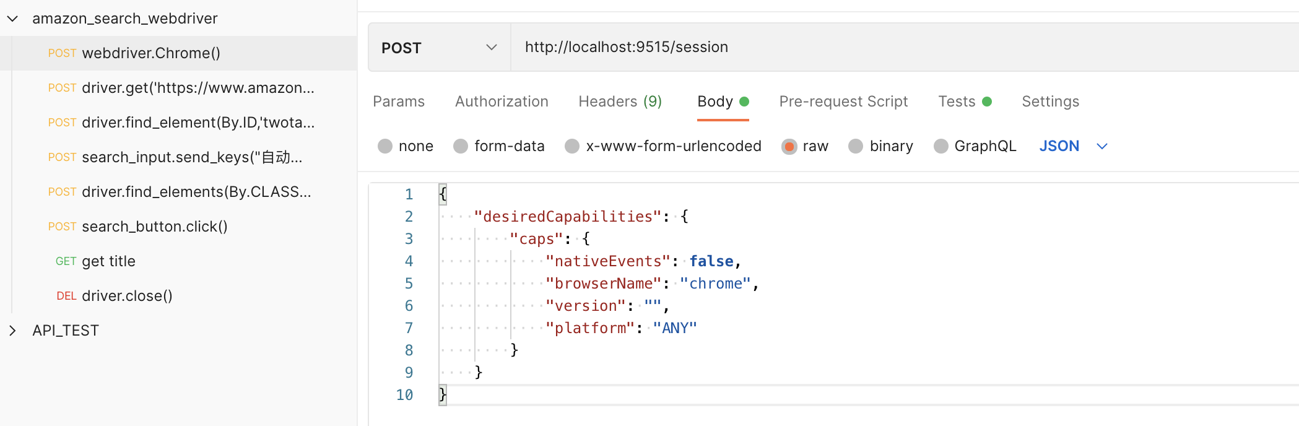This screenshot has height=426, width=1299.
Task: Choose the GraphQL body type
Action: pos(941,146)
